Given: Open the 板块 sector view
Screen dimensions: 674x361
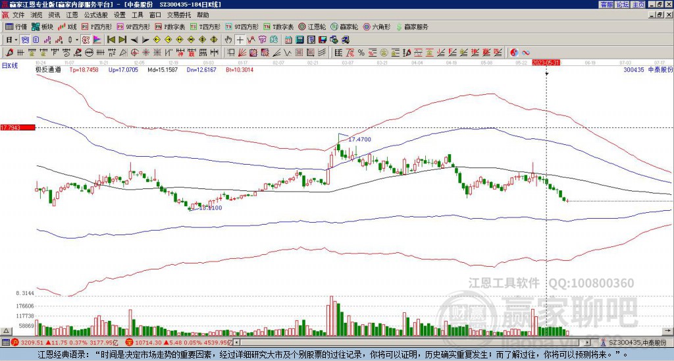Looking at the screenshot, I should coord(43,26).
